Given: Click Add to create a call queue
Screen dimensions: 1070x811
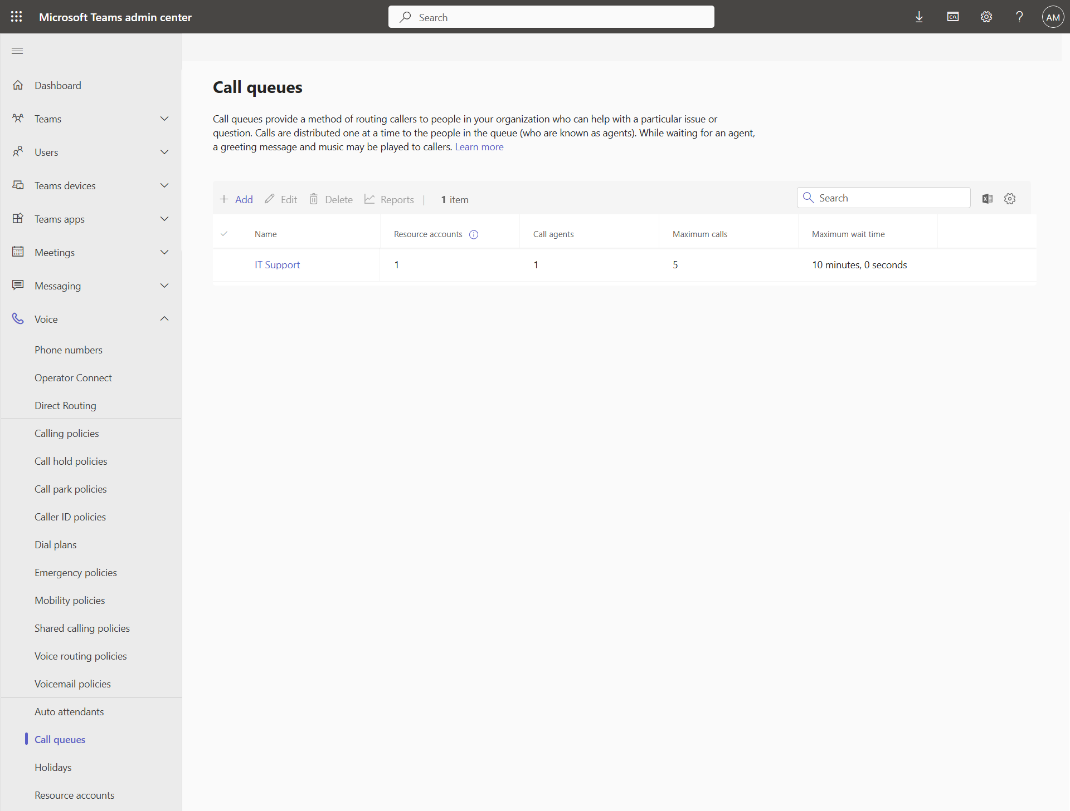Looking at the screenshot, I should click(x=236, y=199).
